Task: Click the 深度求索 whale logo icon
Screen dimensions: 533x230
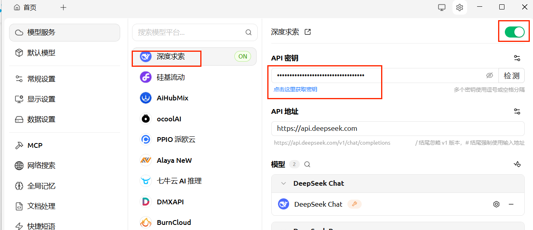Action: pyautogui.click(x=146, y=57)
